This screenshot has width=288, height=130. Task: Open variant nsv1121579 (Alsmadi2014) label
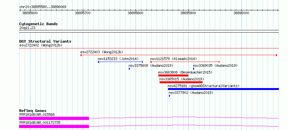[x=173, y=59]
